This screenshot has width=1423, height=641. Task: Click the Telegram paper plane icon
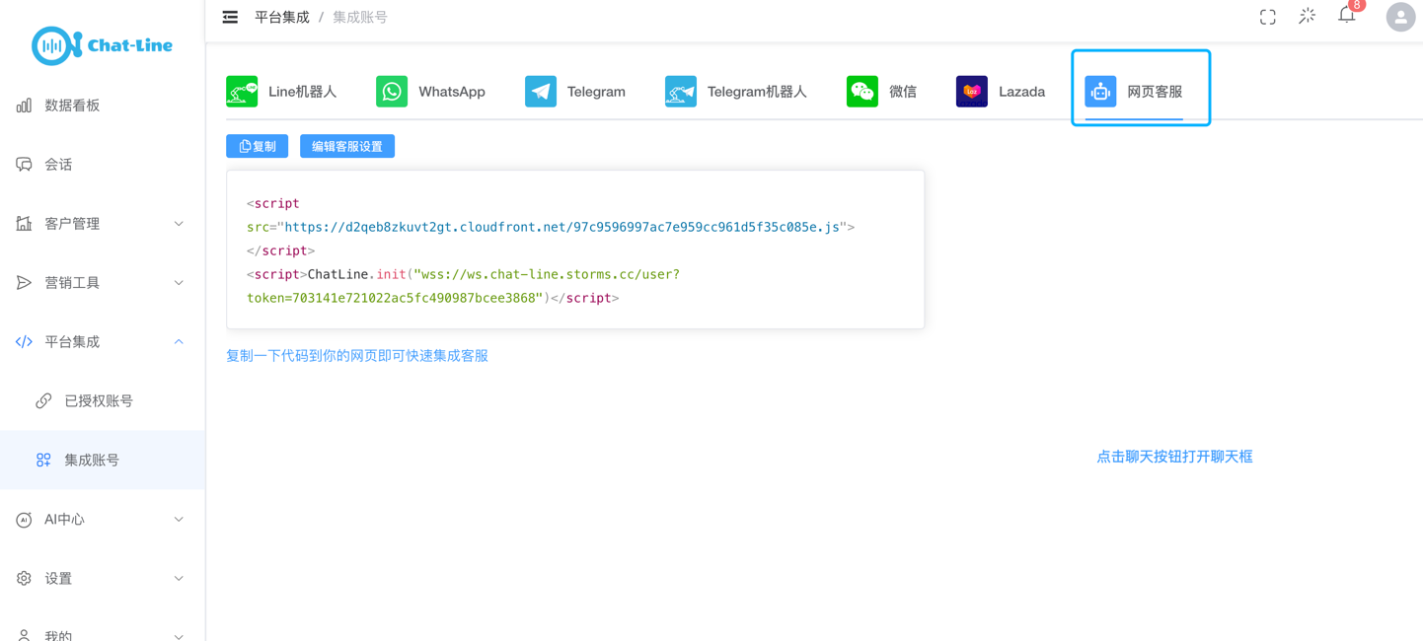coord(541,92)
